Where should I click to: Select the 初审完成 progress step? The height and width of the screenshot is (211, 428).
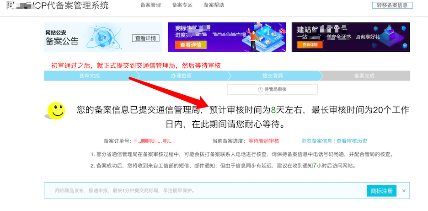(90, 76)
